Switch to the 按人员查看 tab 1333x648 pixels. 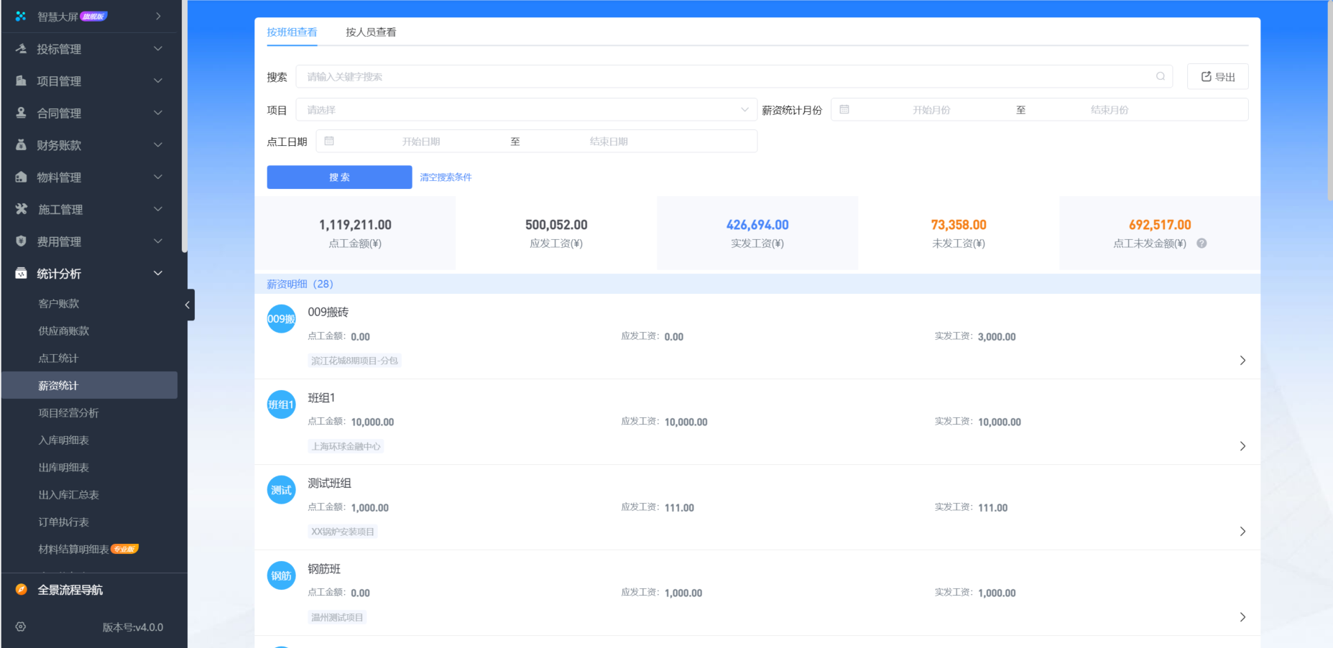click(x=371, y=32)
